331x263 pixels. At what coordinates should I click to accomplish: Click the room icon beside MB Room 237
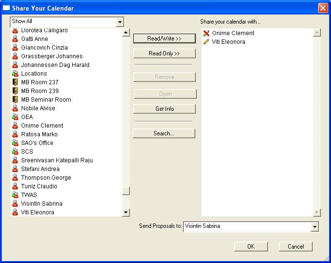tap(15, 82)
